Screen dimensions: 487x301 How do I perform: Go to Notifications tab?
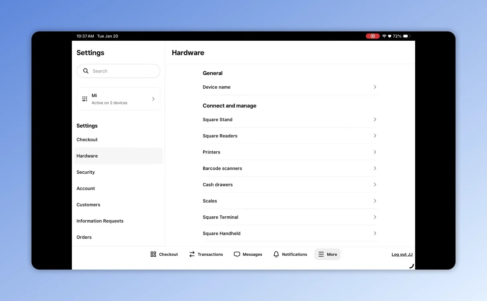[x=290, y=254]
